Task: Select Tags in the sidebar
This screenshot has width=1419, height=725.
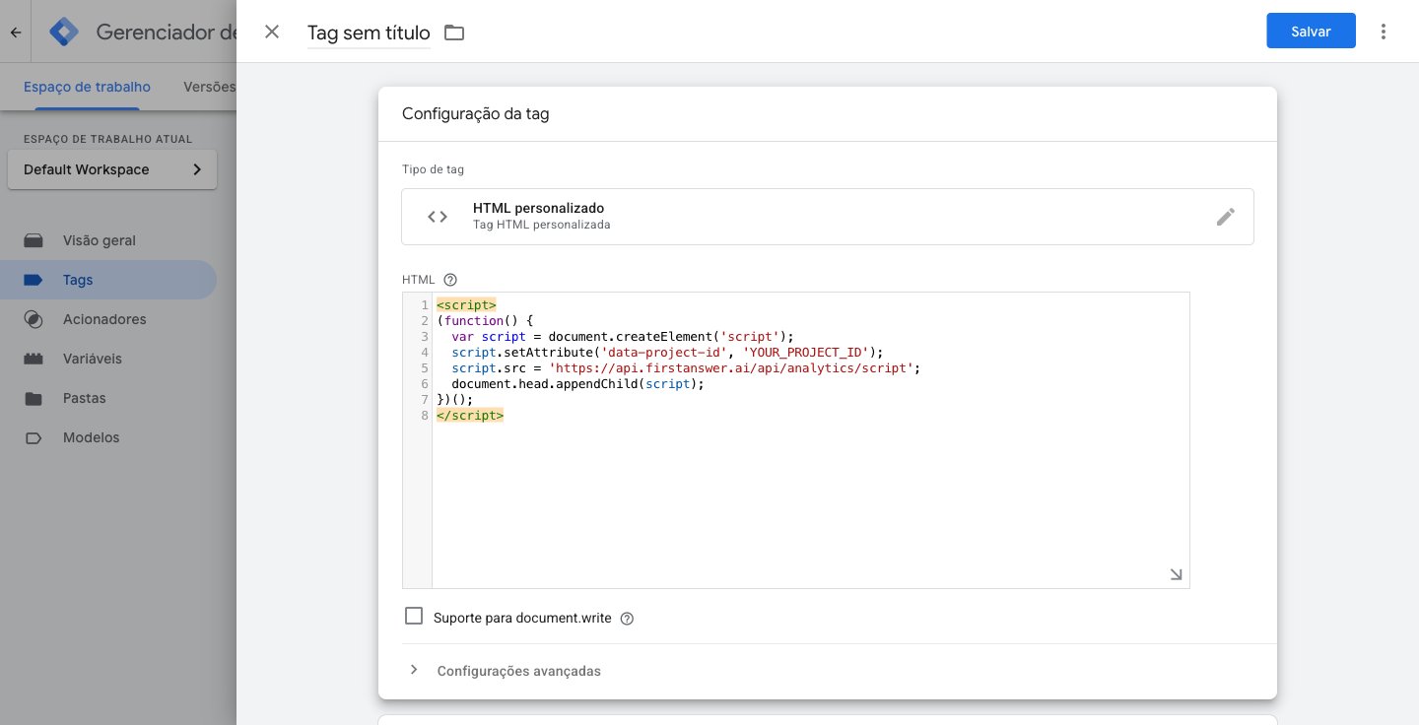Action: point(108,280)
